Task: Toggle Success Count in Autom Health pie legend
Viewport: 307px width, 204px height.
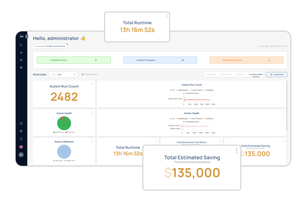Action: 59,132
